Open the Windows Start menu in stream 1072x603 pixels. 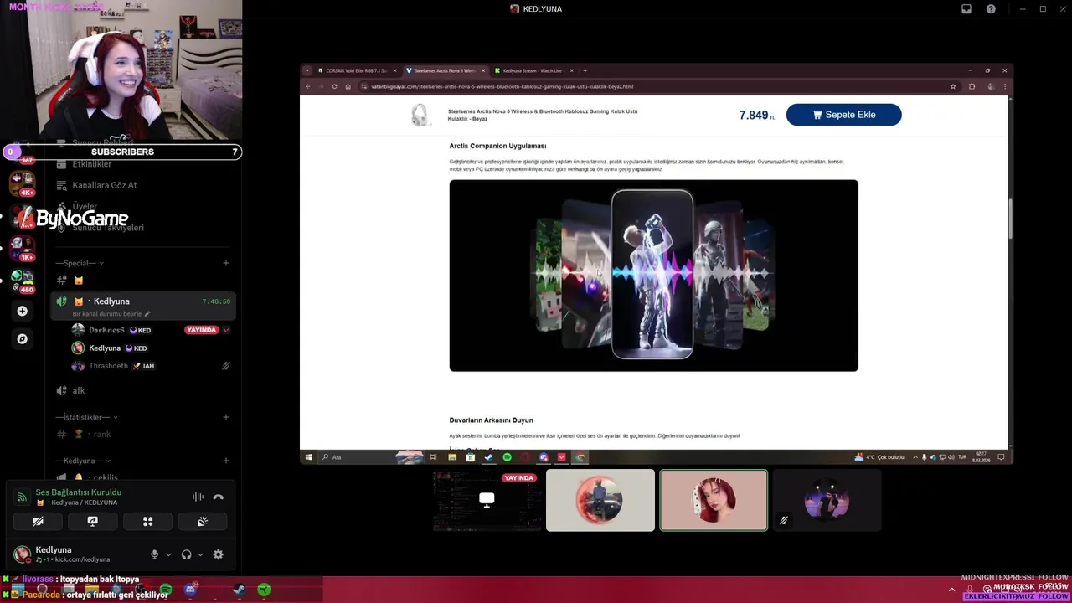click(308, 457)
